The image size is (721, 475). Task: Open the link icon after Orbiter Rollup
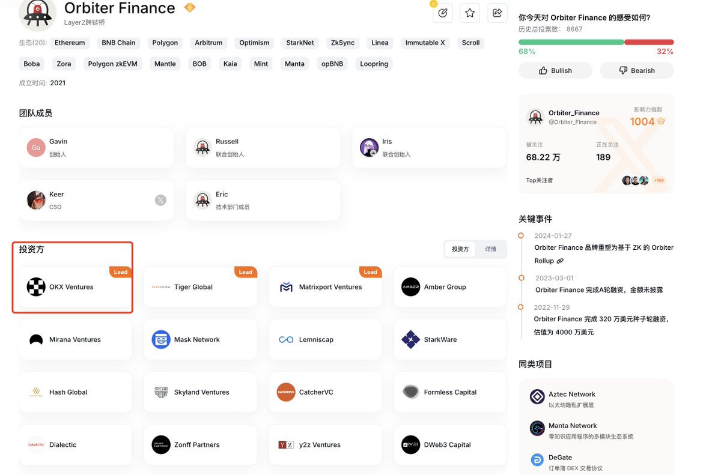pos(560,261)
